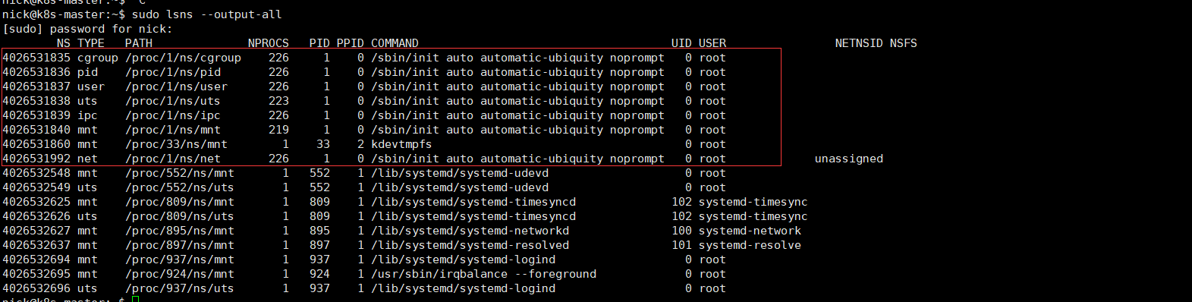The height and width of the screenshot is (302, 1192).
Task: Click the path /proc/809/ns/uts
Action: coord(180,216)
